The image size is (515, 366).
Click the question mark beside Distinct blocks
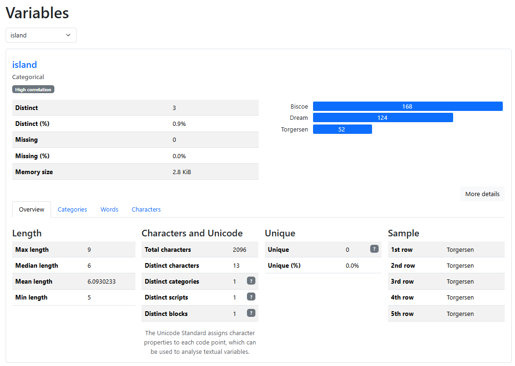point(251,313)
